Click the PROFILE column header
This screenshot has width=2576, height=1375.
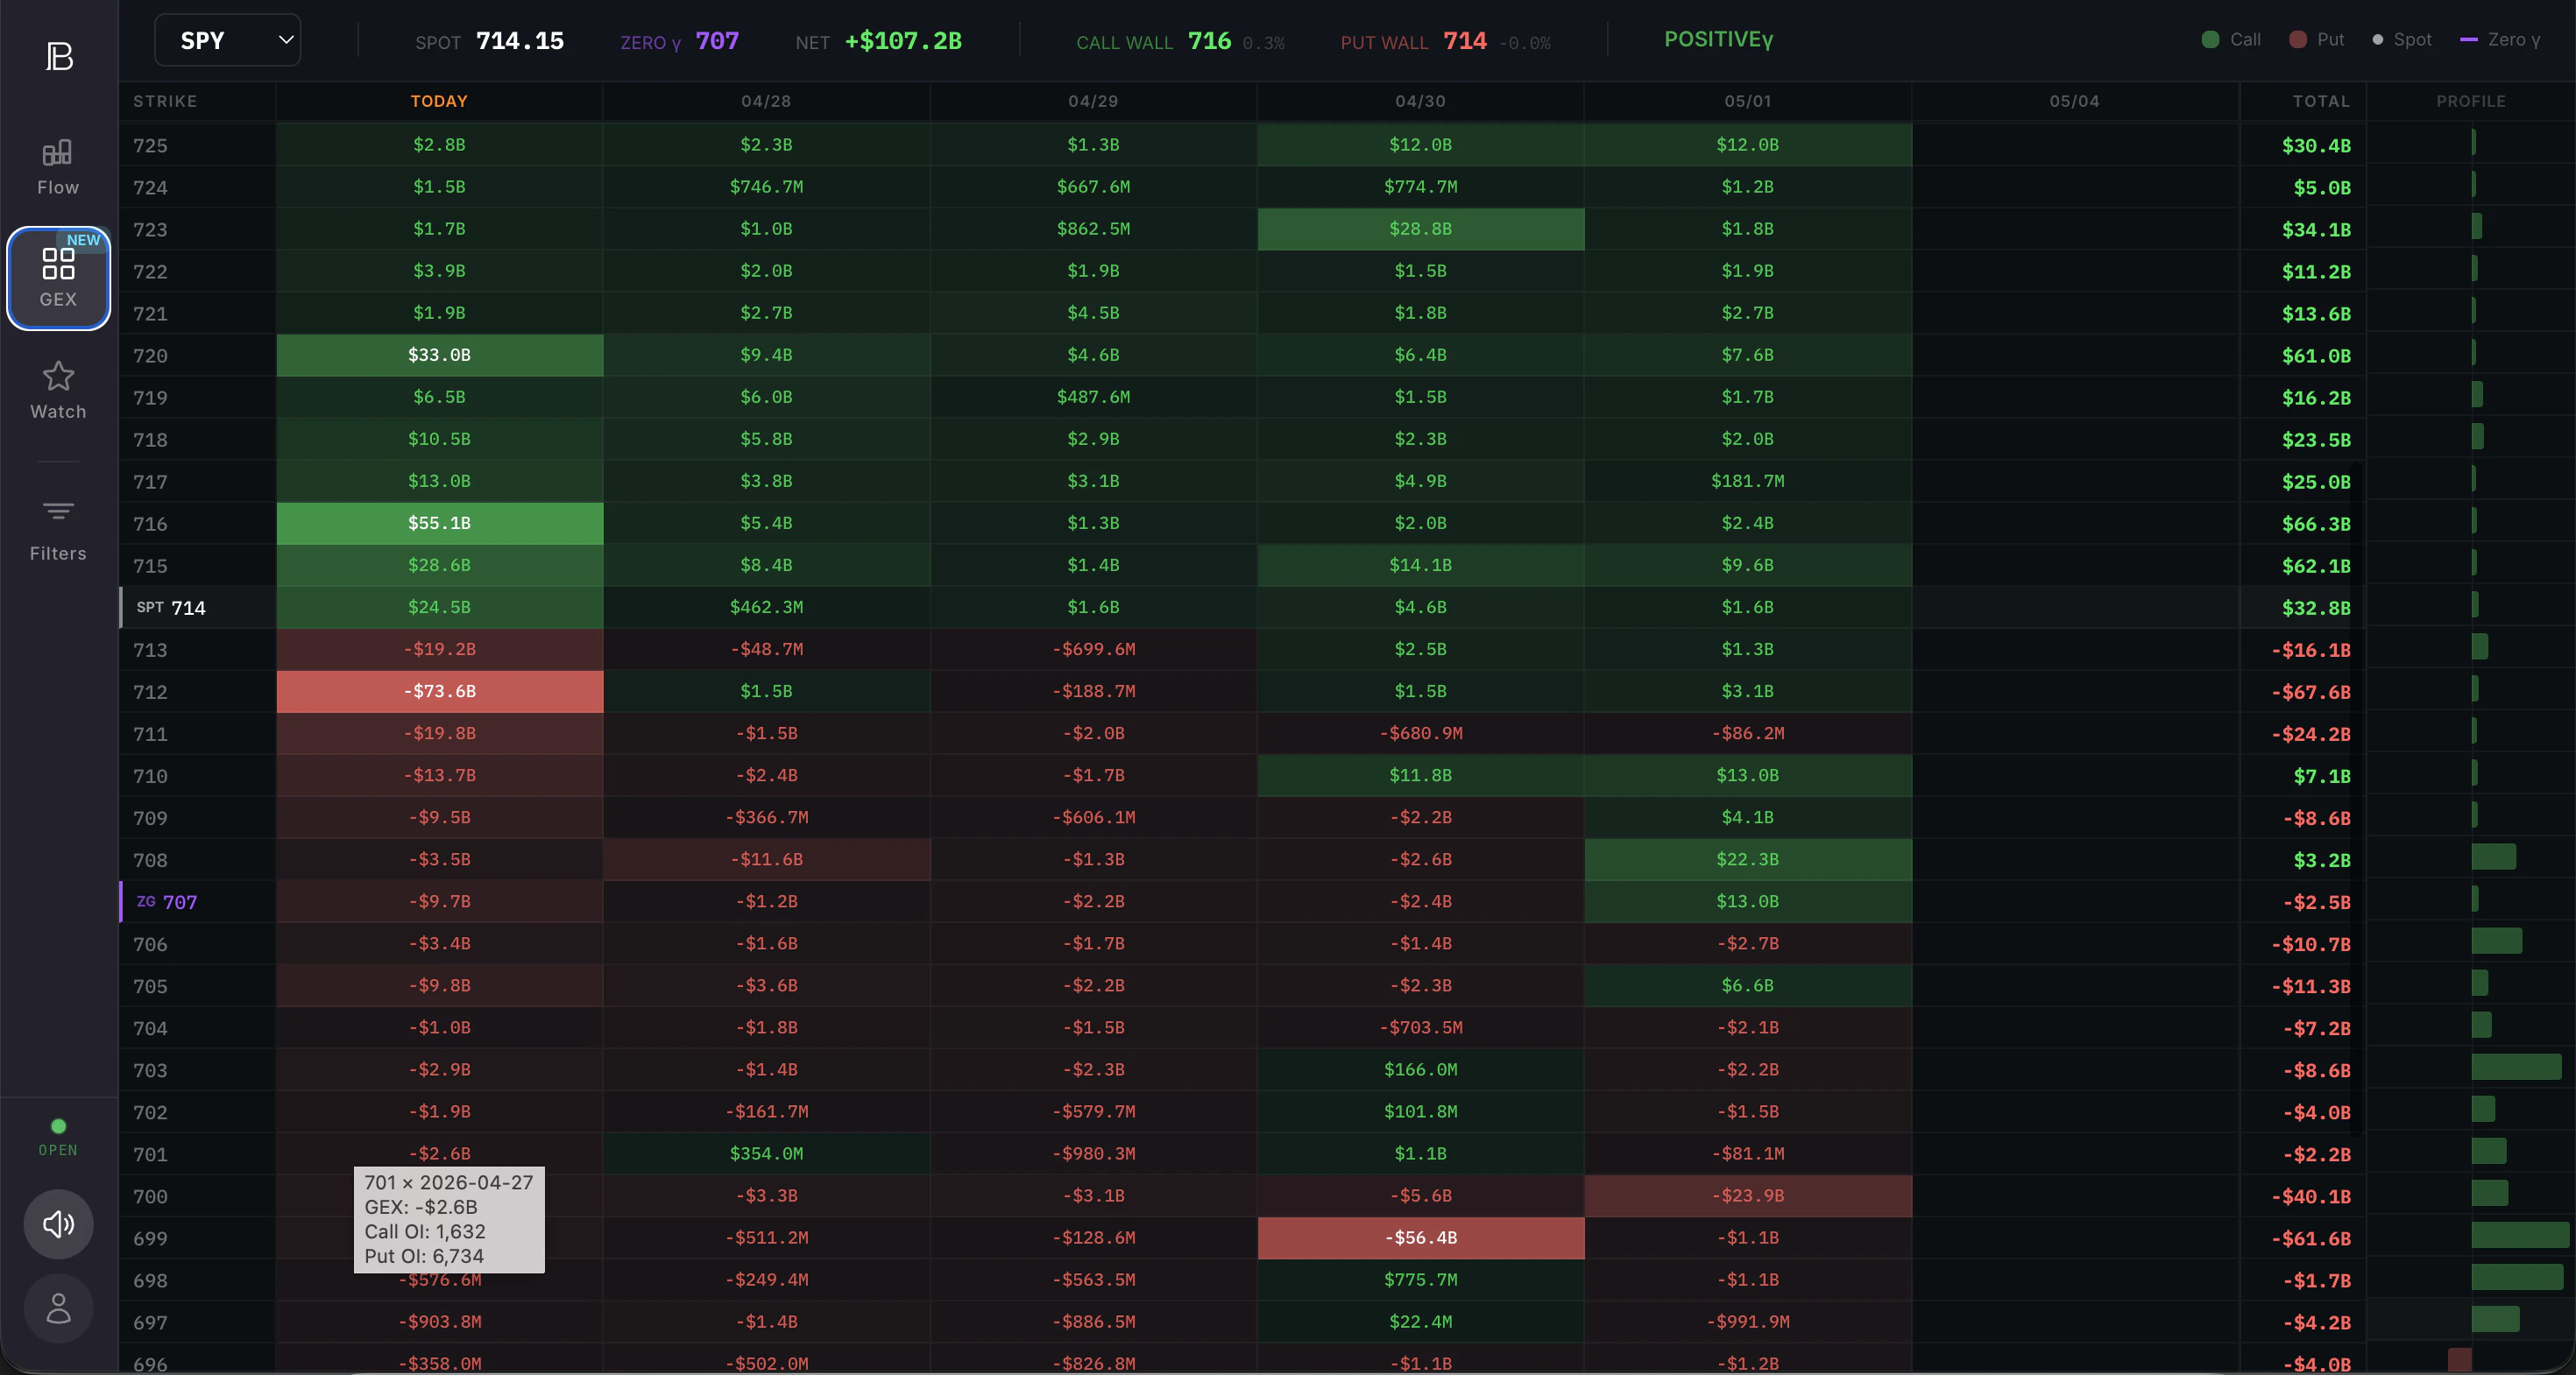[x=2470, y=101]
